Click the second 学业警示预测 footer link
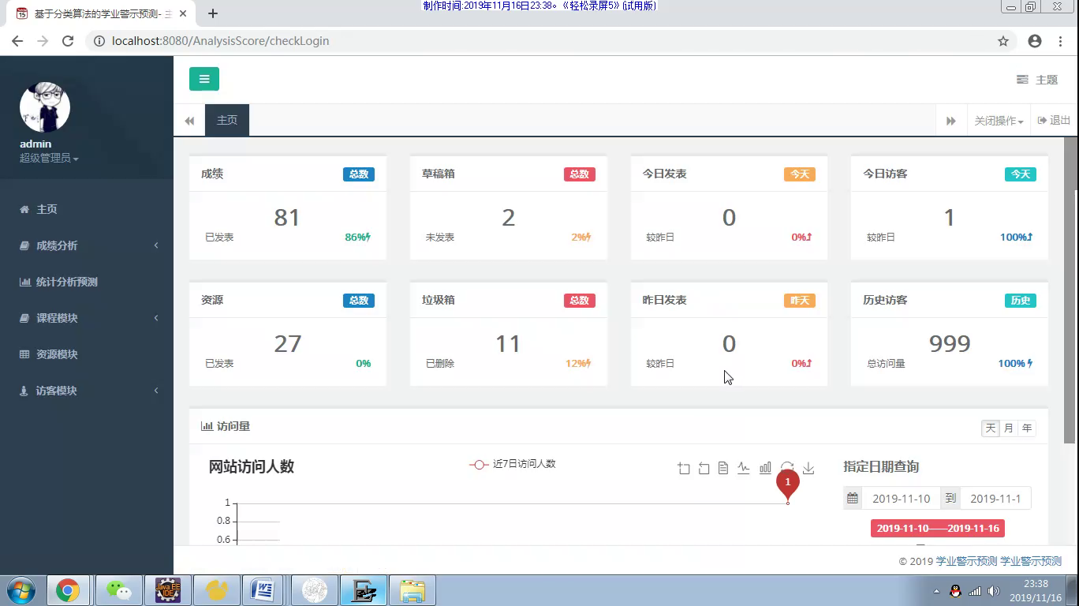 [x=1031, y=562]
